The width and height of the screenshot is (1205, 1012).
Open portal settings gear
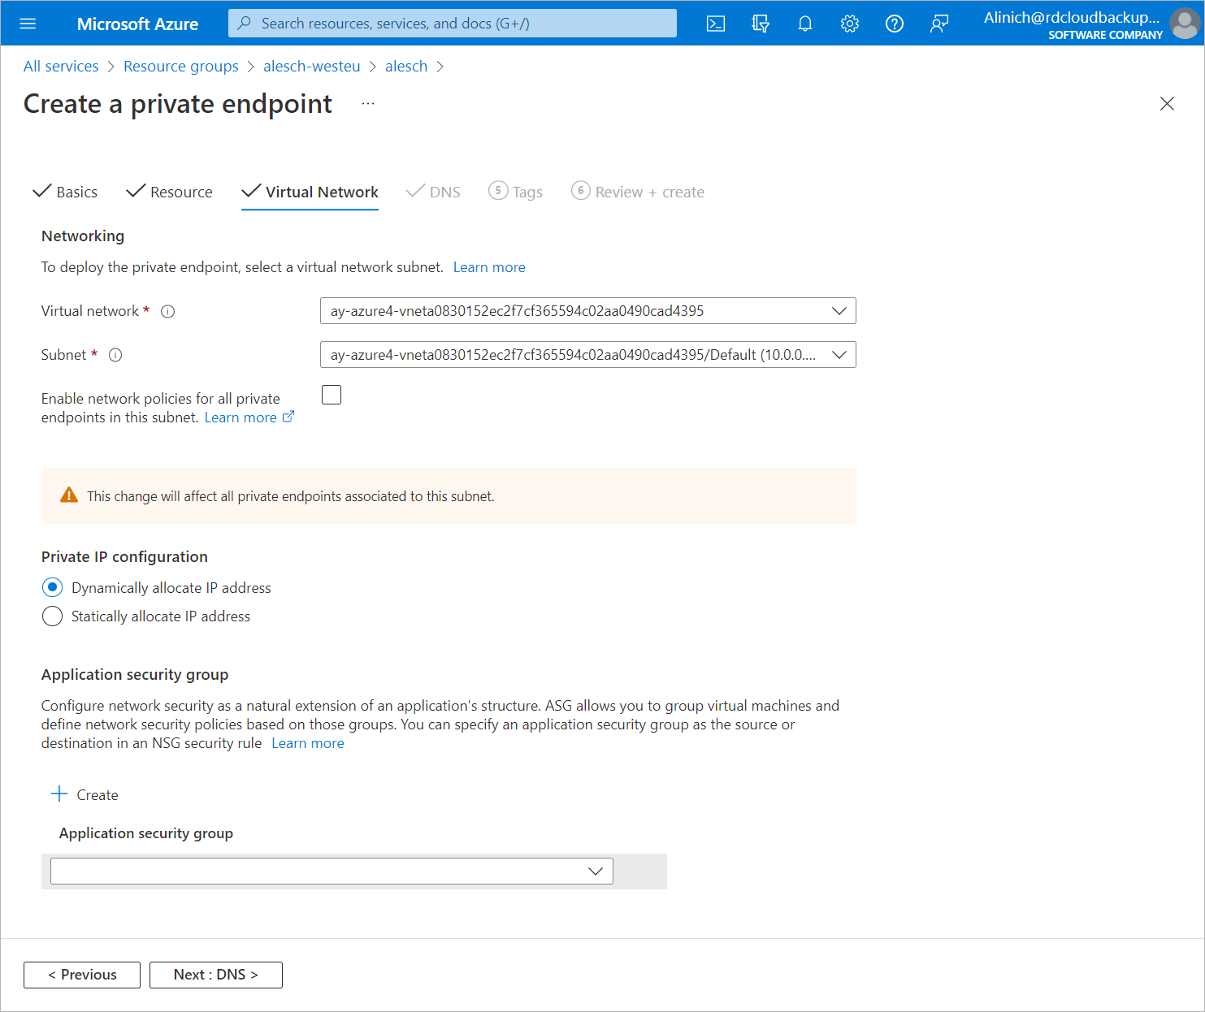pos(850,24)
